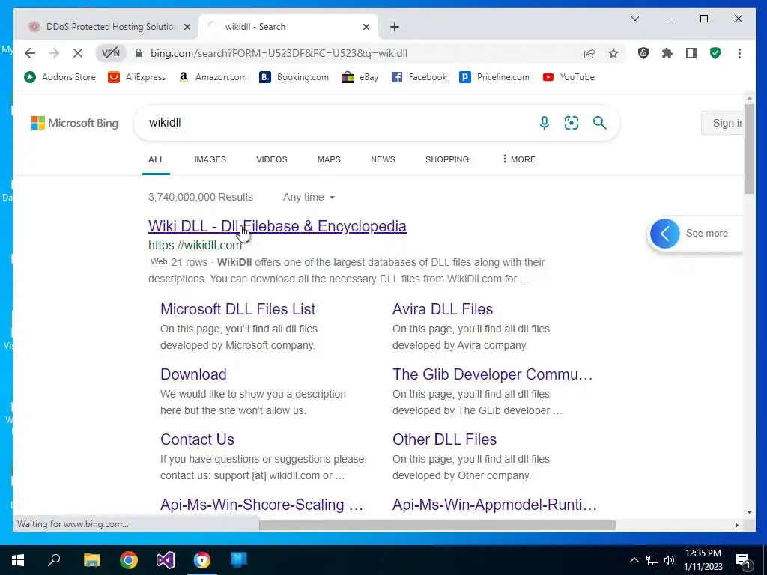Open the Facebook bookmark
The image size is (767, 575).
(419, 77)
